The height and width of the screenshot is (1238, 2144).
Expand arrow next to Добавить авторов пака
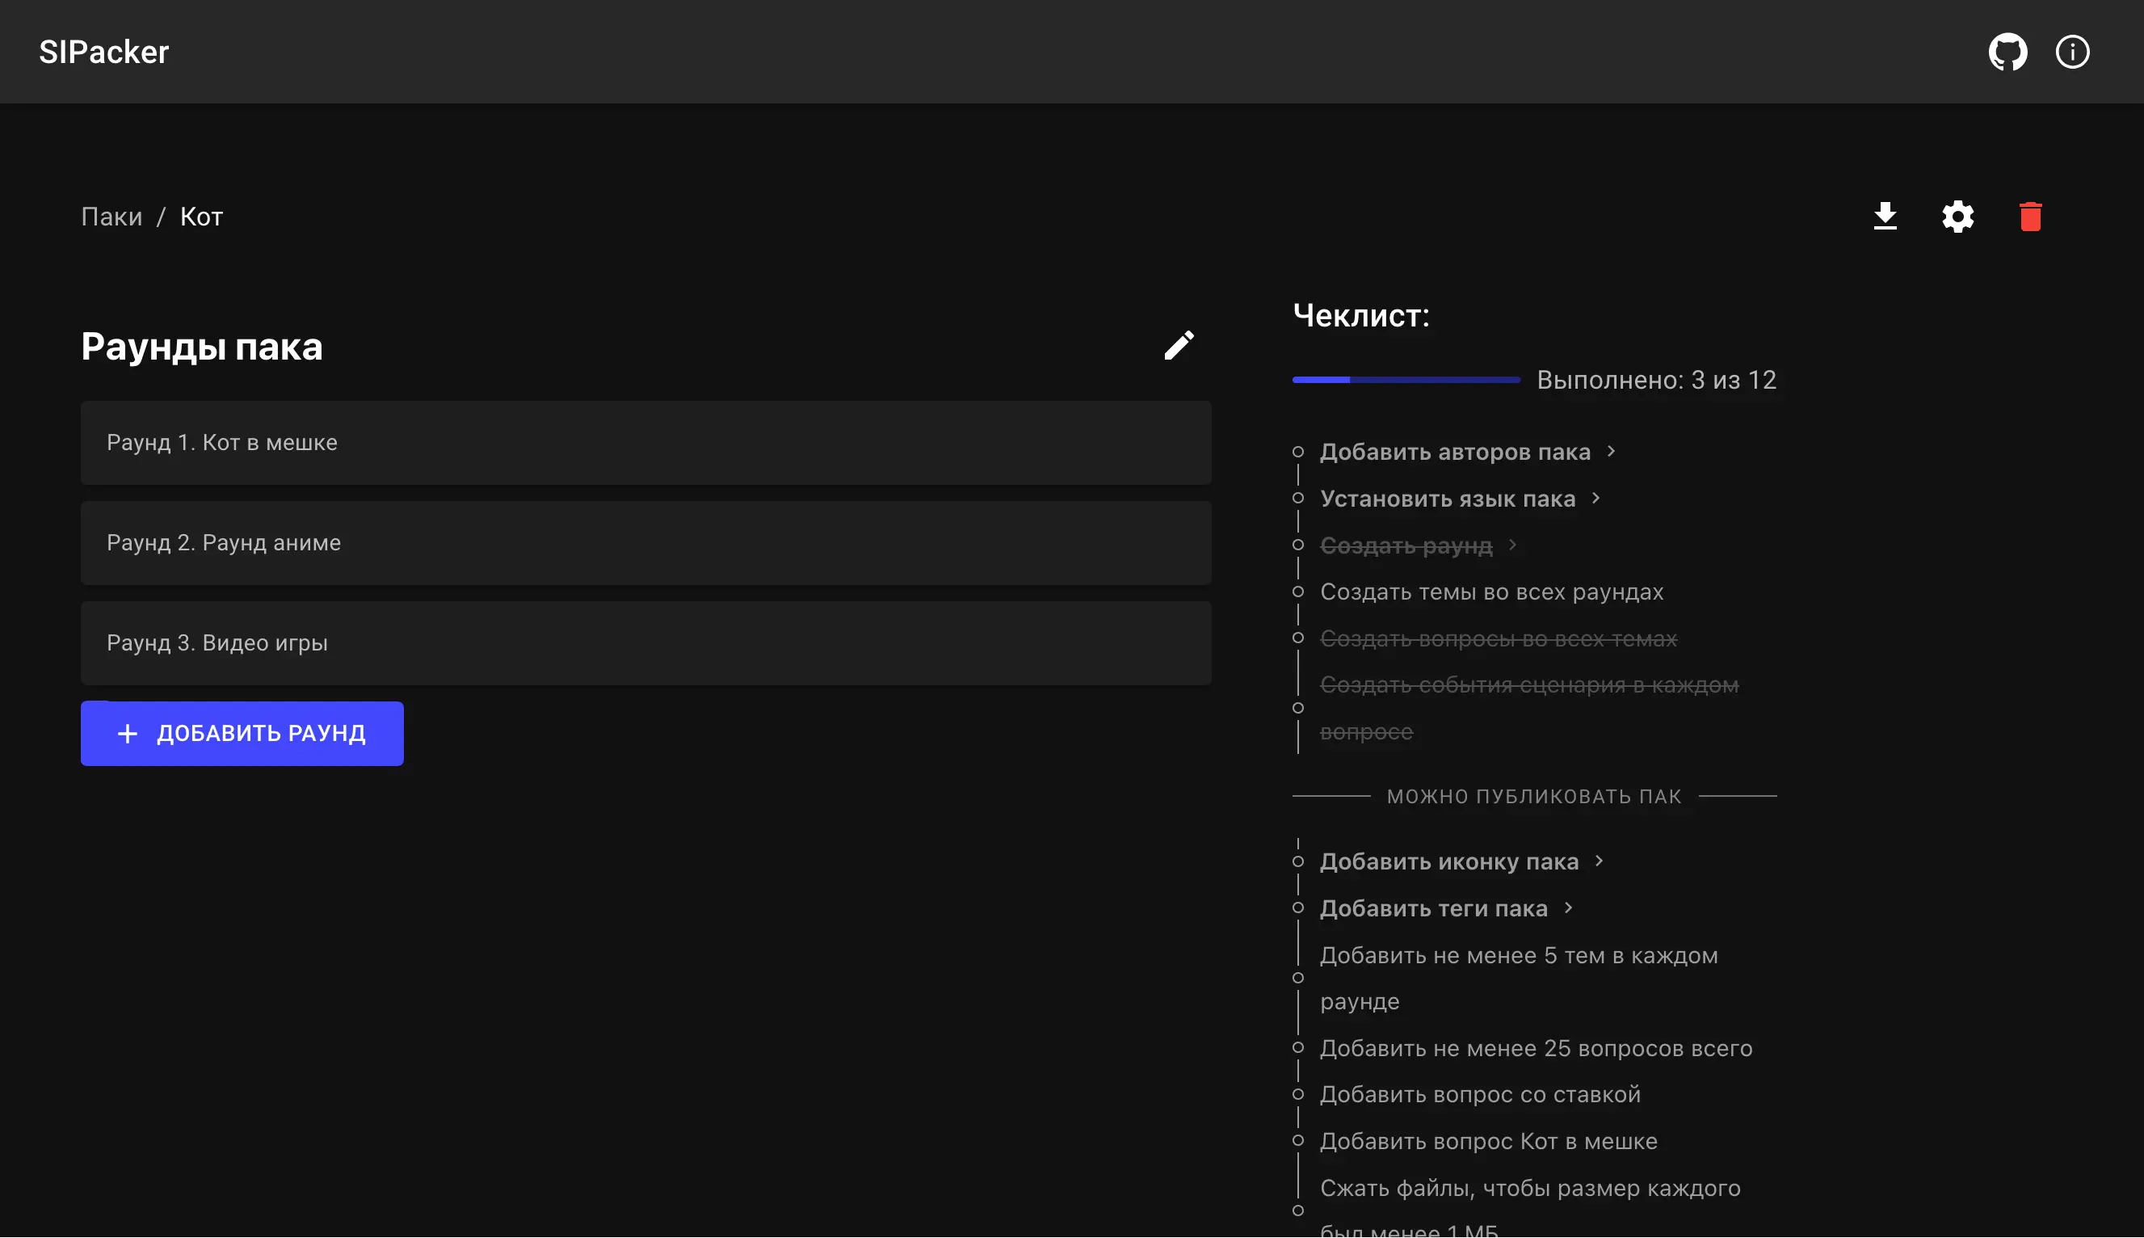point(1610,452)
